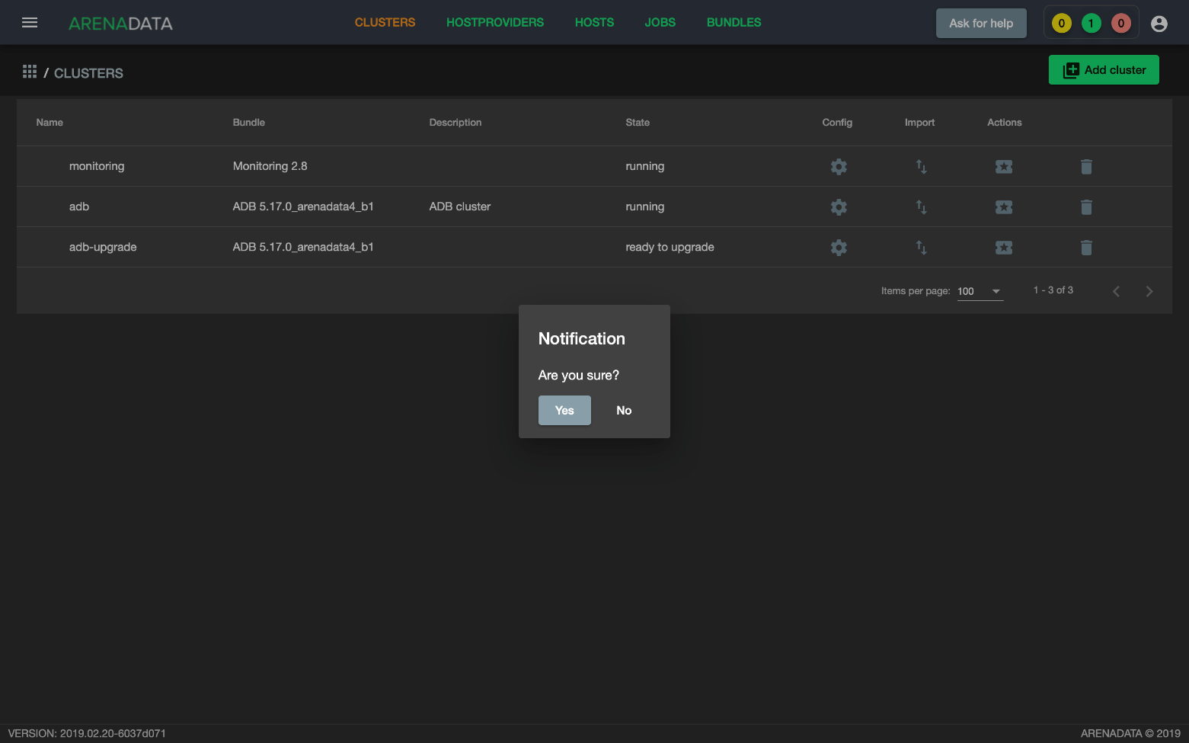Screen dimensions: 1189x743
Task: Go to next page chevron
Action: [x=1149, y=291]
